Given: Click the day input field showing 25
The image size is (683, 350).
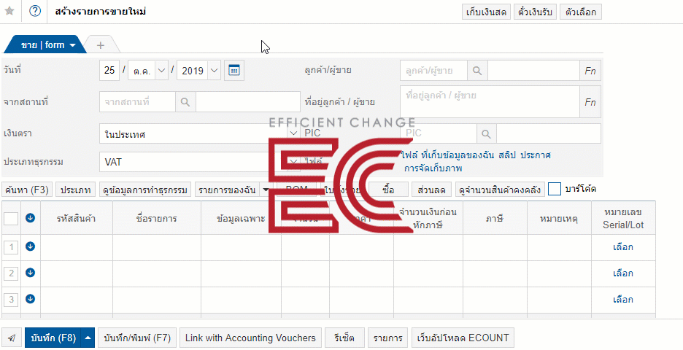Looking at the screenshot, I should 109,71.
